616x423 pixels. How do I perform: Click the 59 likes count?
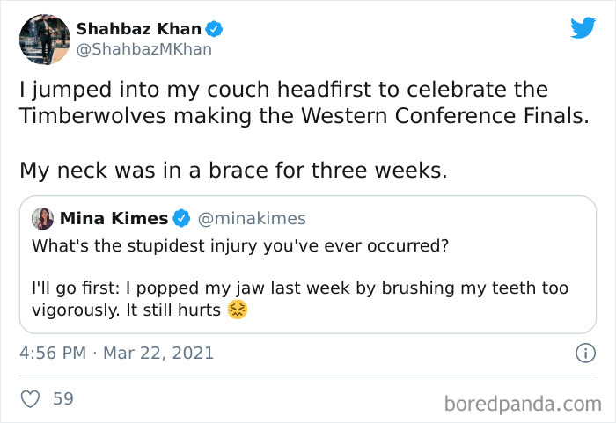pyautogui.click(x=63, y=398)
